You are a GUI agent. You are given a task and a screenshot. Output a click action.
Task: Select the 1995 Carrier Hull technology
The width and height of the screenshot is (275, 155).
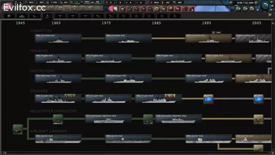point(208,139)
